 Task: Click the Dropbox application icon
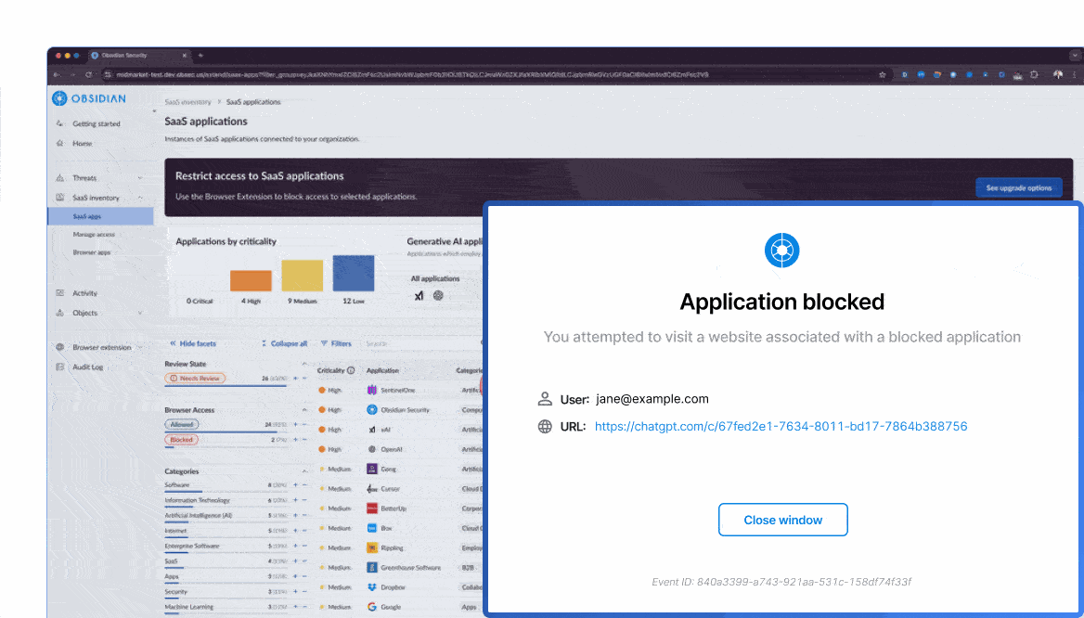(372, 586)
